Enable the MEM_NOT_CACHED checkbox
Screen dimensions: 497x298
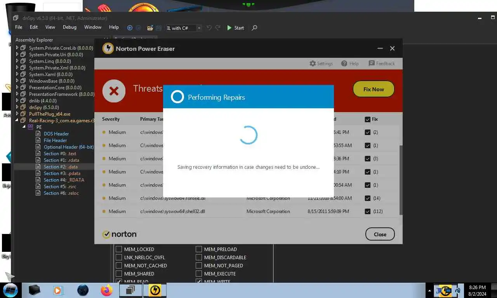coord(119,265)
